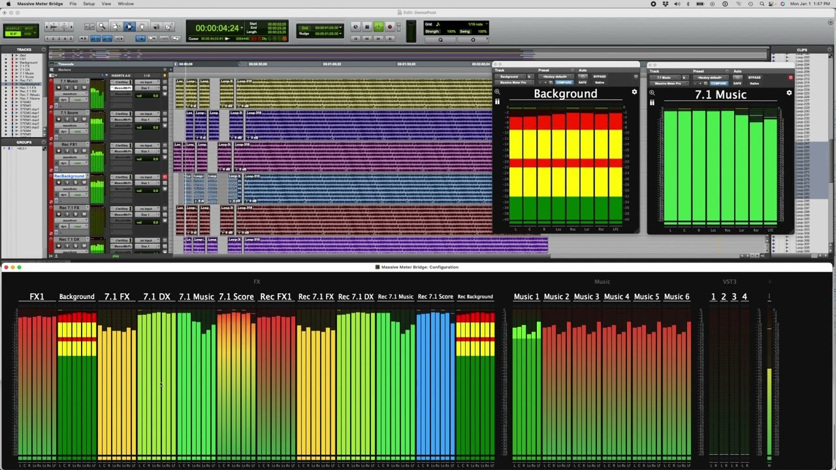This screenshot has width=836, height=470.
Task: Click SAFE in the 7.1 Music plug-in window
Action: click(x=737, y=84)
